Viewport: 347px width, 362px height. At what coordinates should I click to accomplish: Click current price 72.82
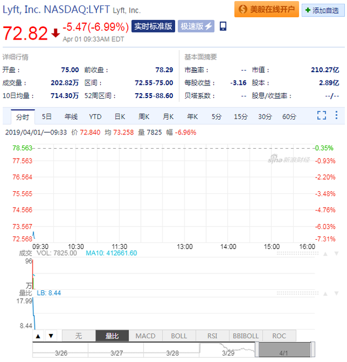pyautogui.click(x=25, y=33)
